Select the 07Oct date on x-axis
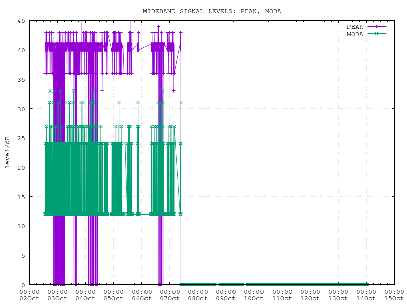 (169, 298)
